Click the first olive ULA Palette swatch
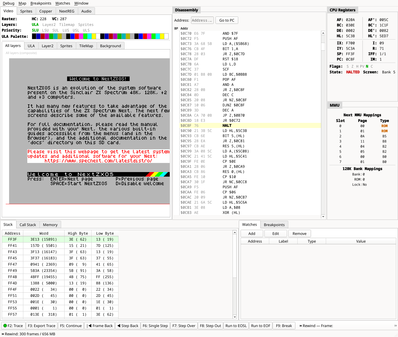 click(60, 36)
